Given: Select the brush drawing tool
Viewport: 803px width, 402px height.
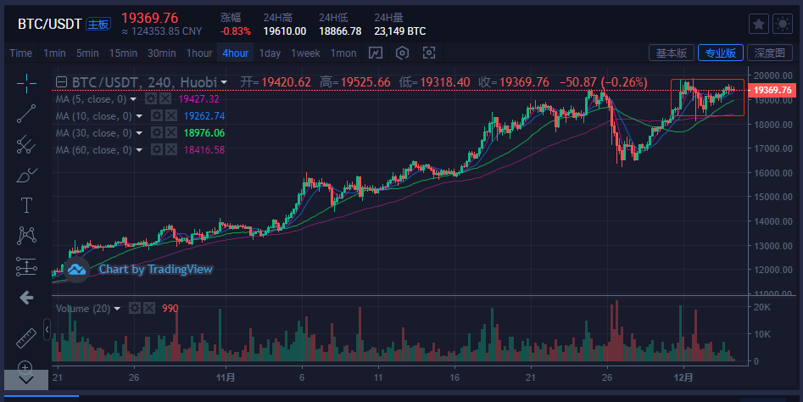Looking at the screenshot, I should (26, 176).
